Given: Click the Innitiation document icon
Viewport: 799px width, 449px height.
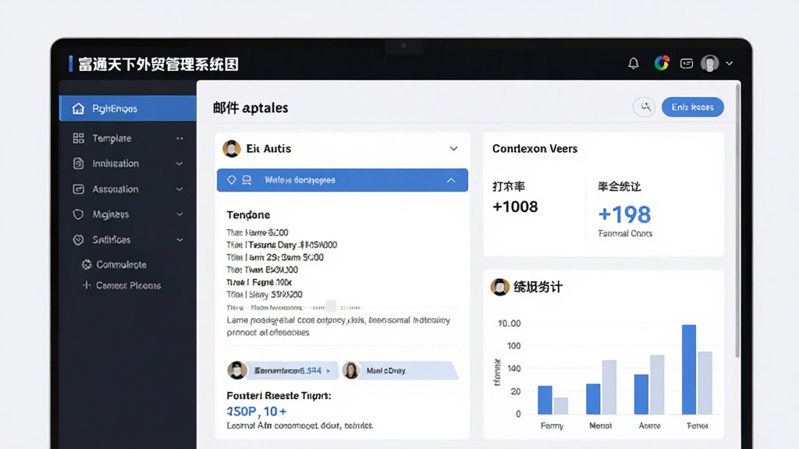Looking at the screenshot, I should point(79,164).
